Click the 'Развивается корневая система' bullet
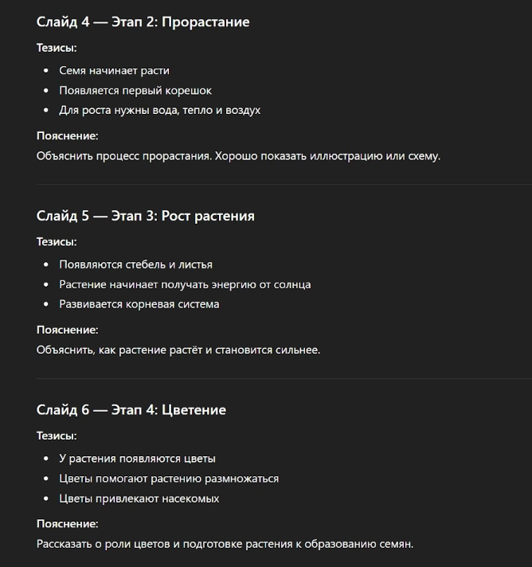The image size is (532, 567). (x=139, y=304)
